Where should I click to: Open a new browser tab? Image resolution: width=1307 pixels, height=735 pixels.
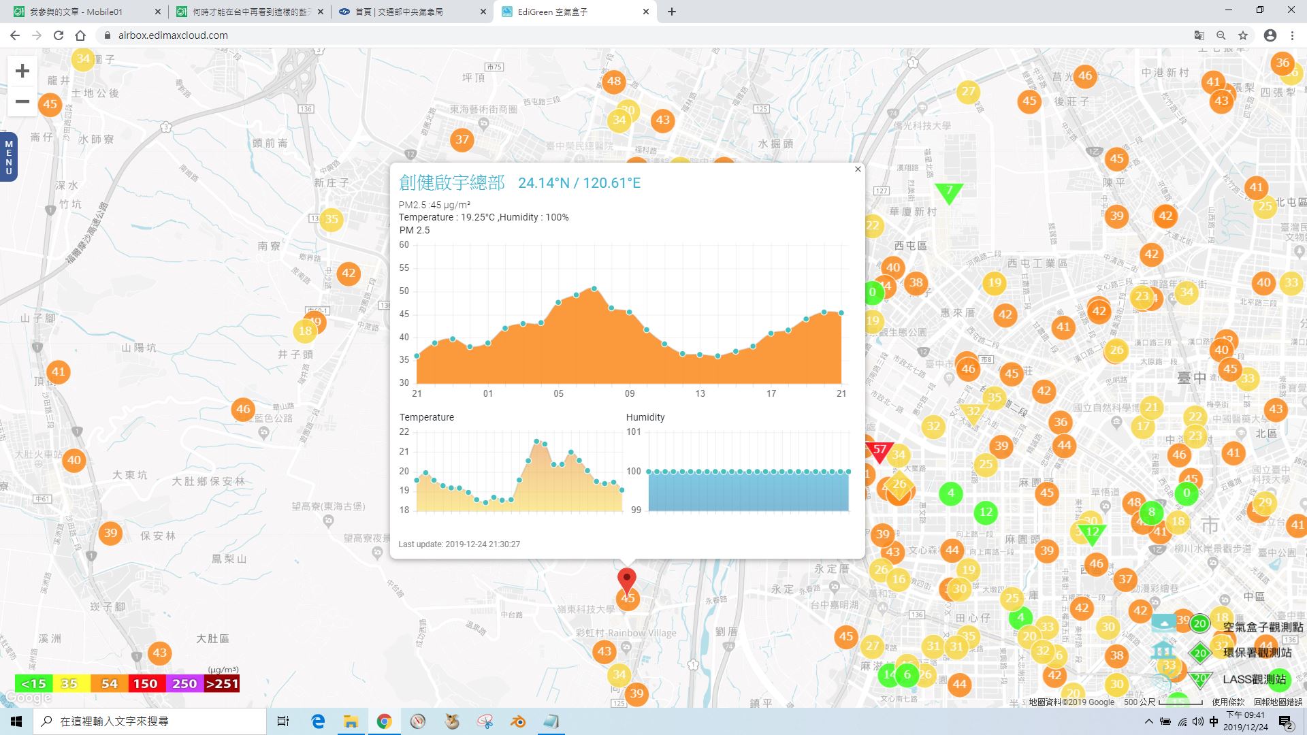click(672, 12)
